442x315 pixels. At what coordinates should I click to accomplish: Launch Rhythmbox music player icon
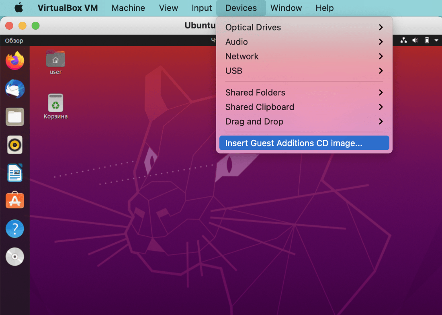[15, 145]
